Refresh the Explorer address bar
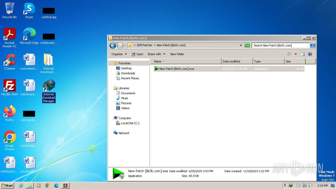The height and width of the screenshot is (189, 336). coord(247,45)
